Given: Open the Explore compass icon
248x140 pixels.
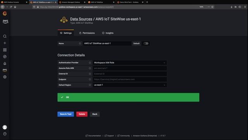Looking at the screenshot, I should (x=5, y=57).
